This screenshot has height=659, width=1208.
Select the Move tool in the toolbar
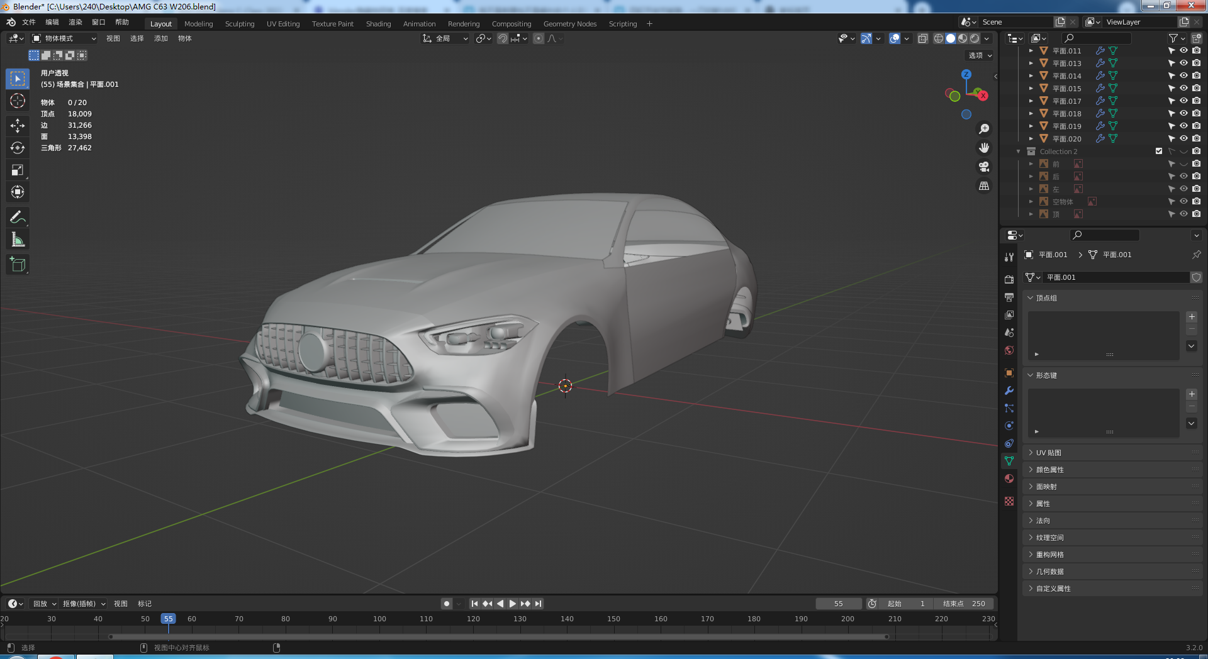coord(18,126)
